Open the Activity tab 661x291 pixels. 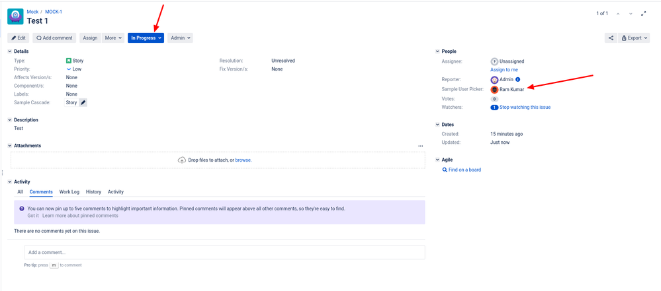(x=116, y=192)
